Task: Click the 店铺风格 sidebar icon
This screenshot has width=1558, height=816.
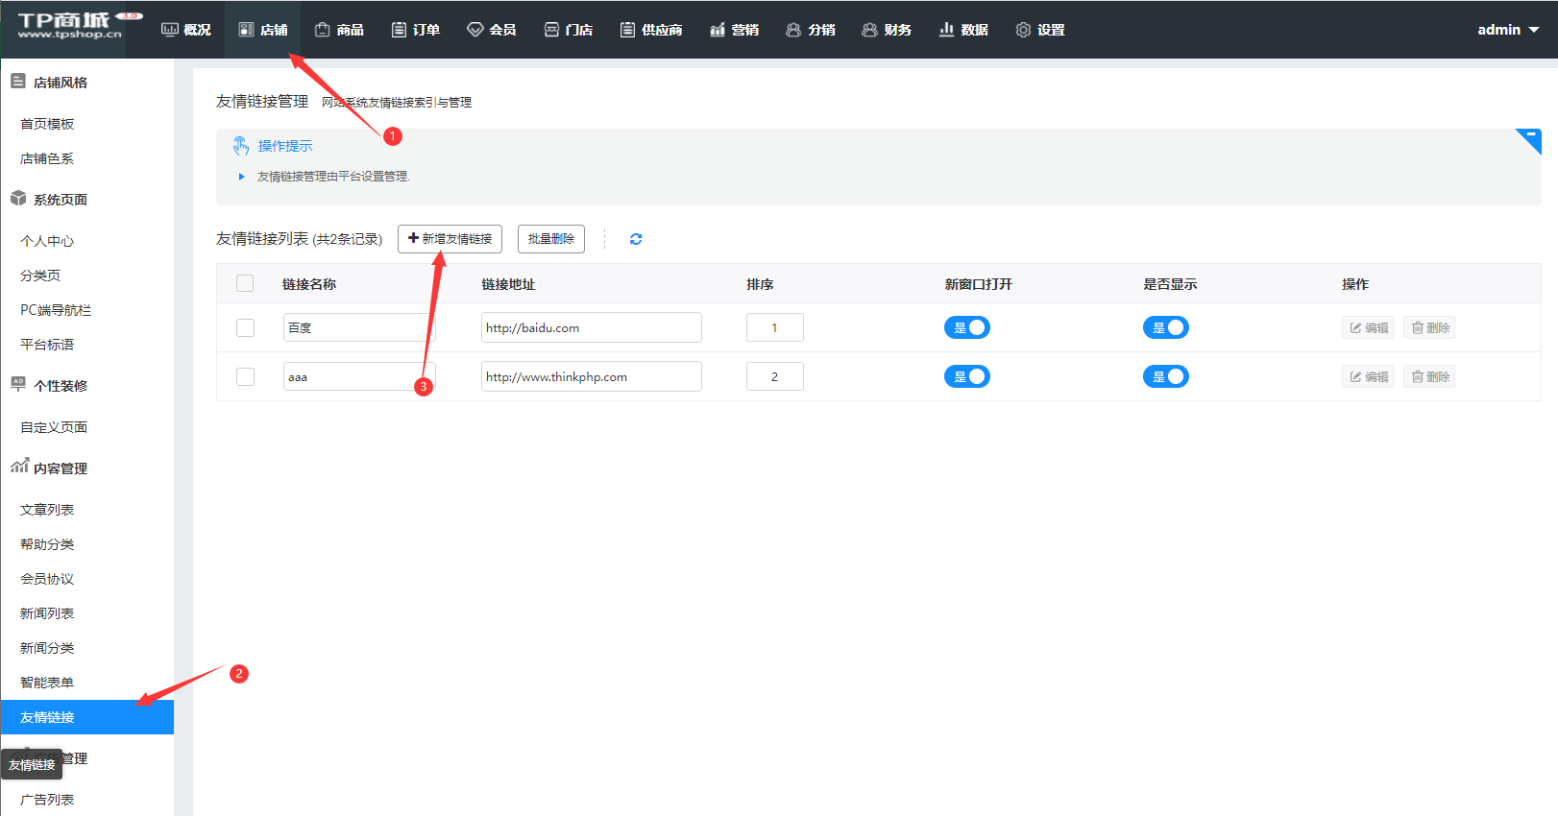Action: click(18, 82)
